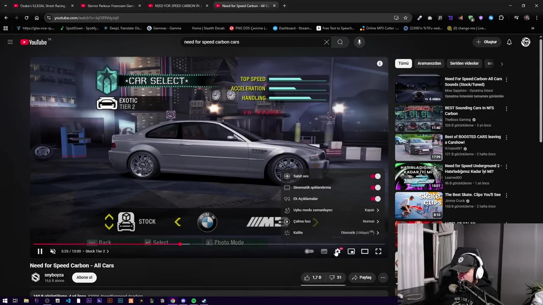
Task: Open the player settings gear
Action: [x=338, y=251]
